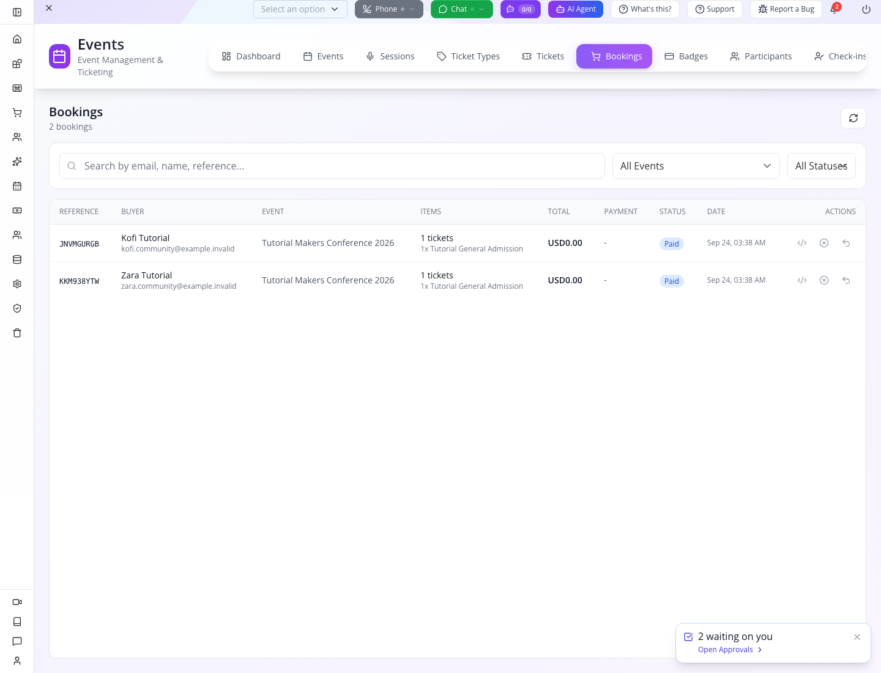
Task: Click the search bookings input field
Action: pyautogui.click(x=332, y=166)
